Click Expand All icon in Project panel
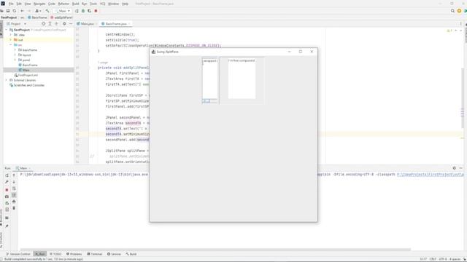This screenshot has height=262, width=467. [50, 24]
